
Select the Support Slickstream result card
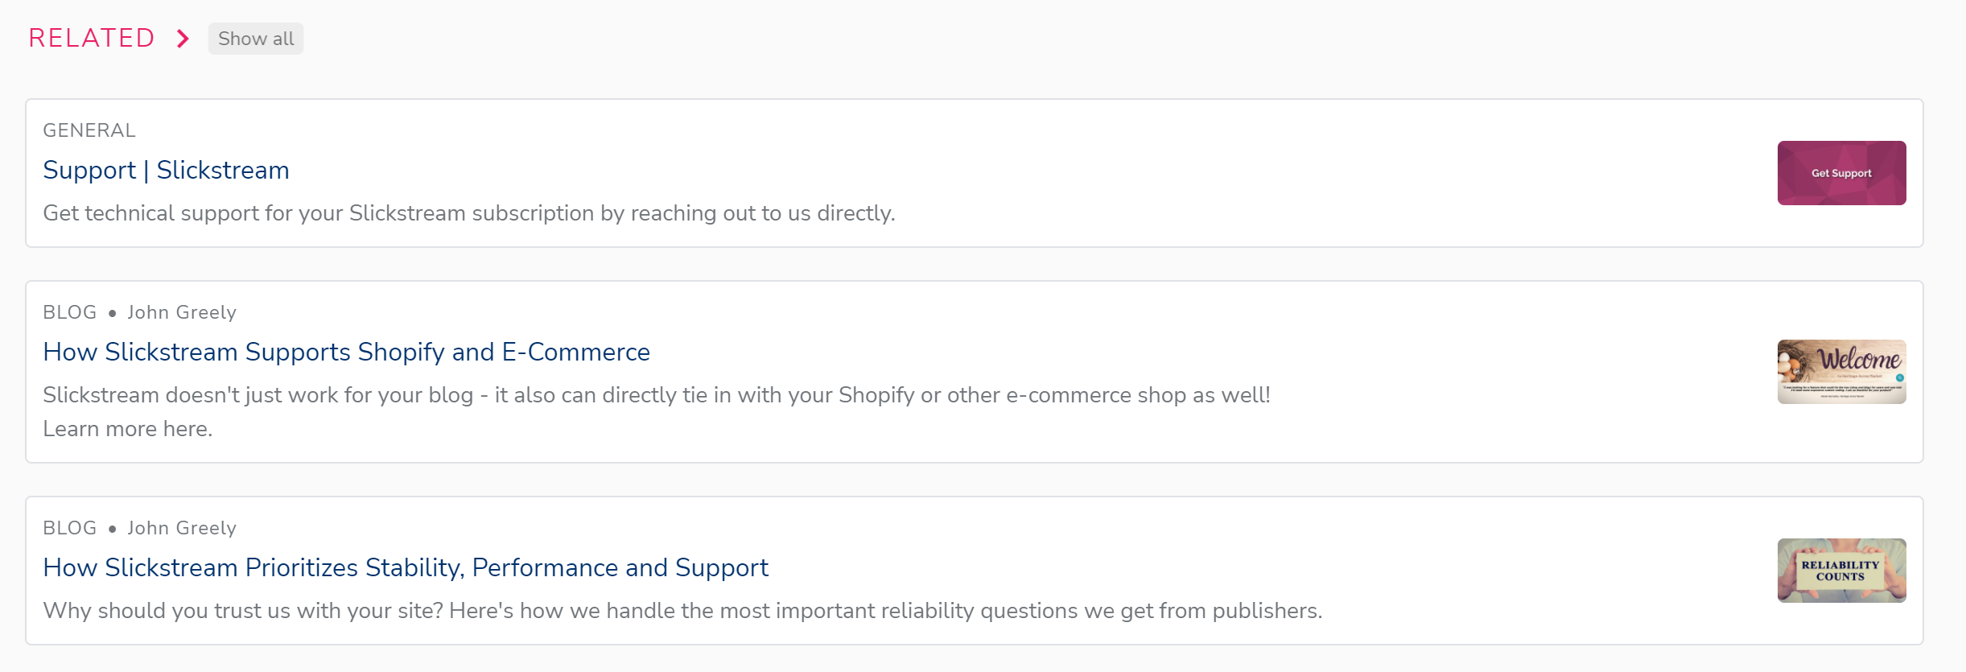tap(975, 173)
